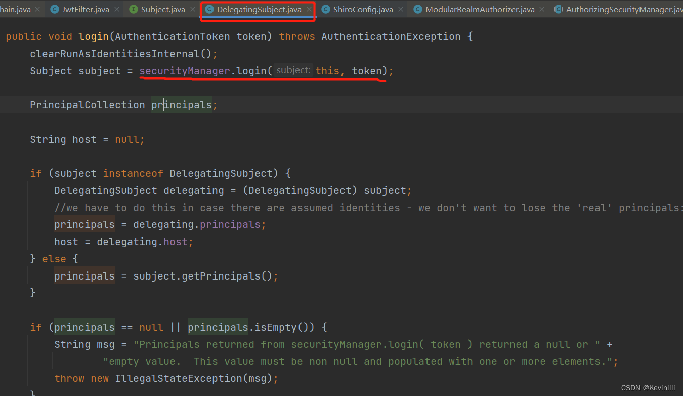Click the abstract class icon on AuthorizingSecurityManager tab
683x396 pixels.
point(558,10)
